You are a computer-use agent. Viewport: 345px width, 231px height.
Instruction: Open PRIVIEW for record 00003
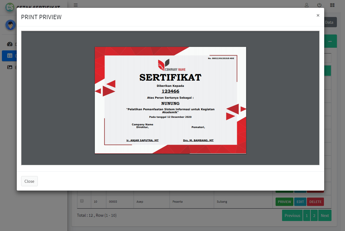(284, 202)
